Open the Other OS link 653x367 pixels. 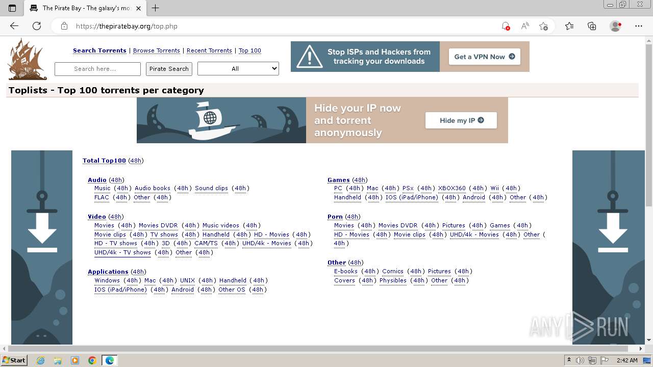click(x=232, y=290)
